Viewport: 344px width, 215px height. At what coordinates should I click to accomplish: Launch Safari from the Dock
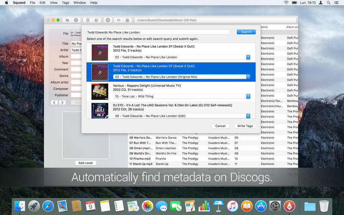(x=48, y=206)
